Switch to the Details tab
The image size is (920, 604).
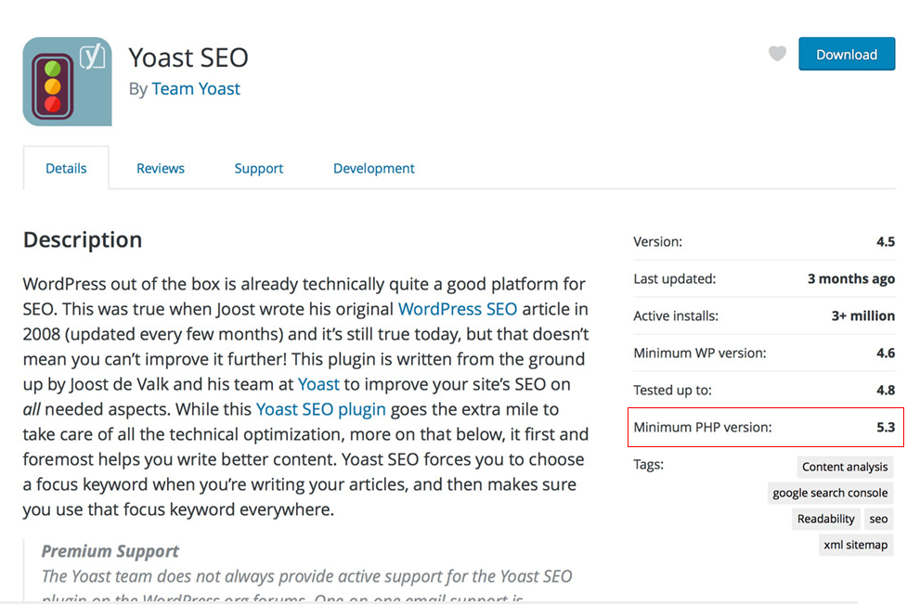(66, 169)
